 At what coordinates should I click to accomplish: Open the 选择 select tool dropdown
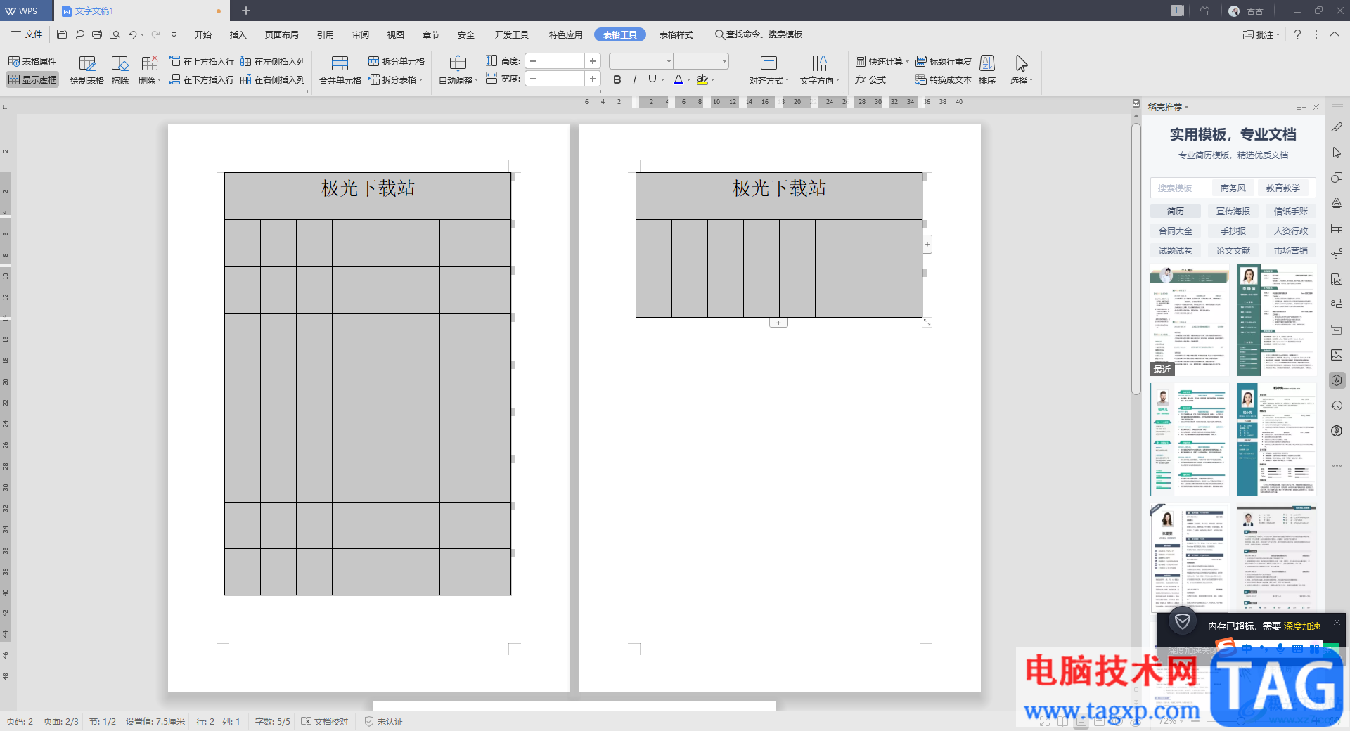click(1022, 70)
